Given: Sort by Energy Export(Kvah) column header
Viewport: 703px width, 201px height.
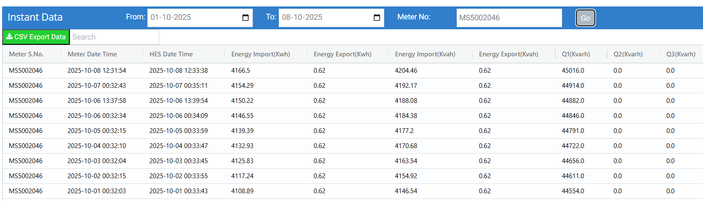Looking at the screenshot, I should coord(509,54).
